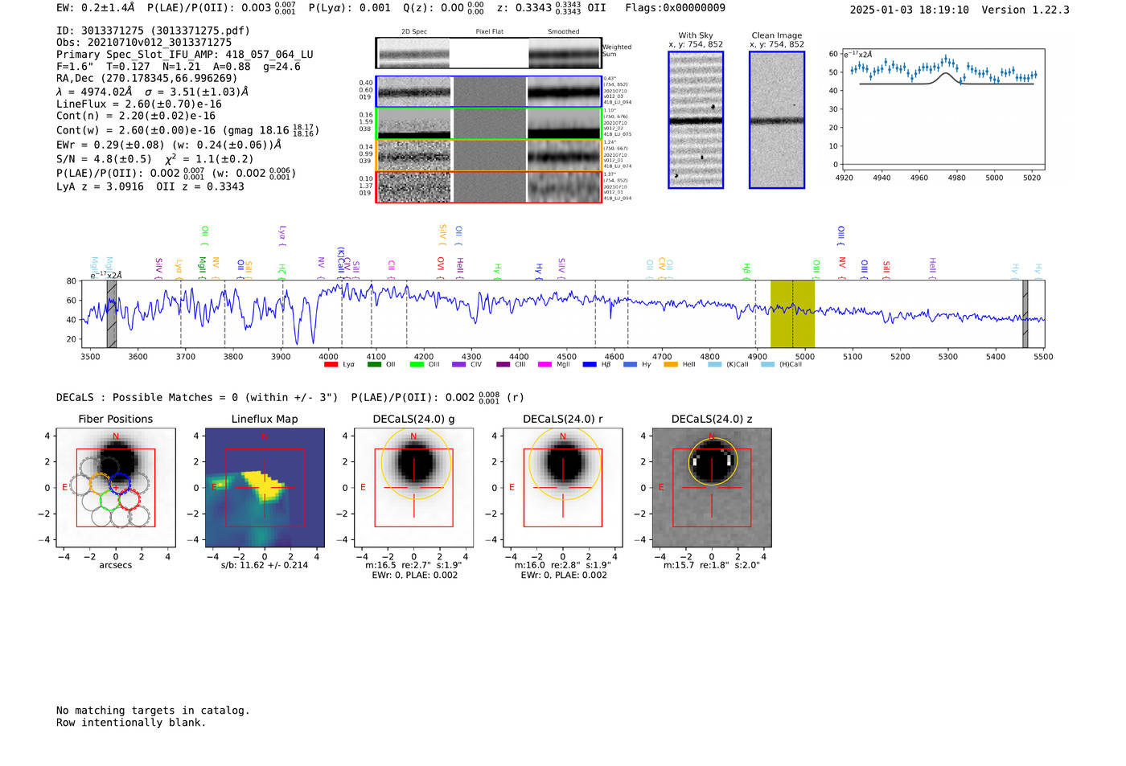This screenshot has height=766, width=1126.
Task: Click the LyA z = 3.0916 text
Action: pyautogui.click(x=101, y=186)
